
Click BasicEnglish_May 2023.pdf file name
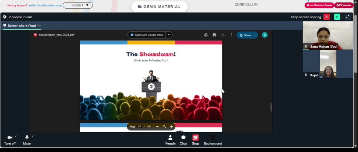point(57,35)
